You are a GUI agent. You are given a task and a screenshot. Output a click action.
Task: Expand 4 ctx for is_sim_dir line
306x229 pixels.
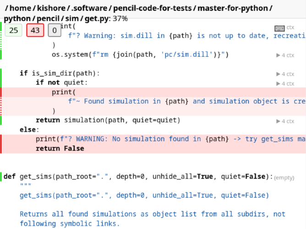point(285,74)
